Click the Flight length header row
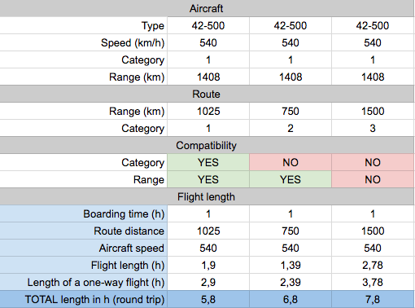 pos(207,196)
